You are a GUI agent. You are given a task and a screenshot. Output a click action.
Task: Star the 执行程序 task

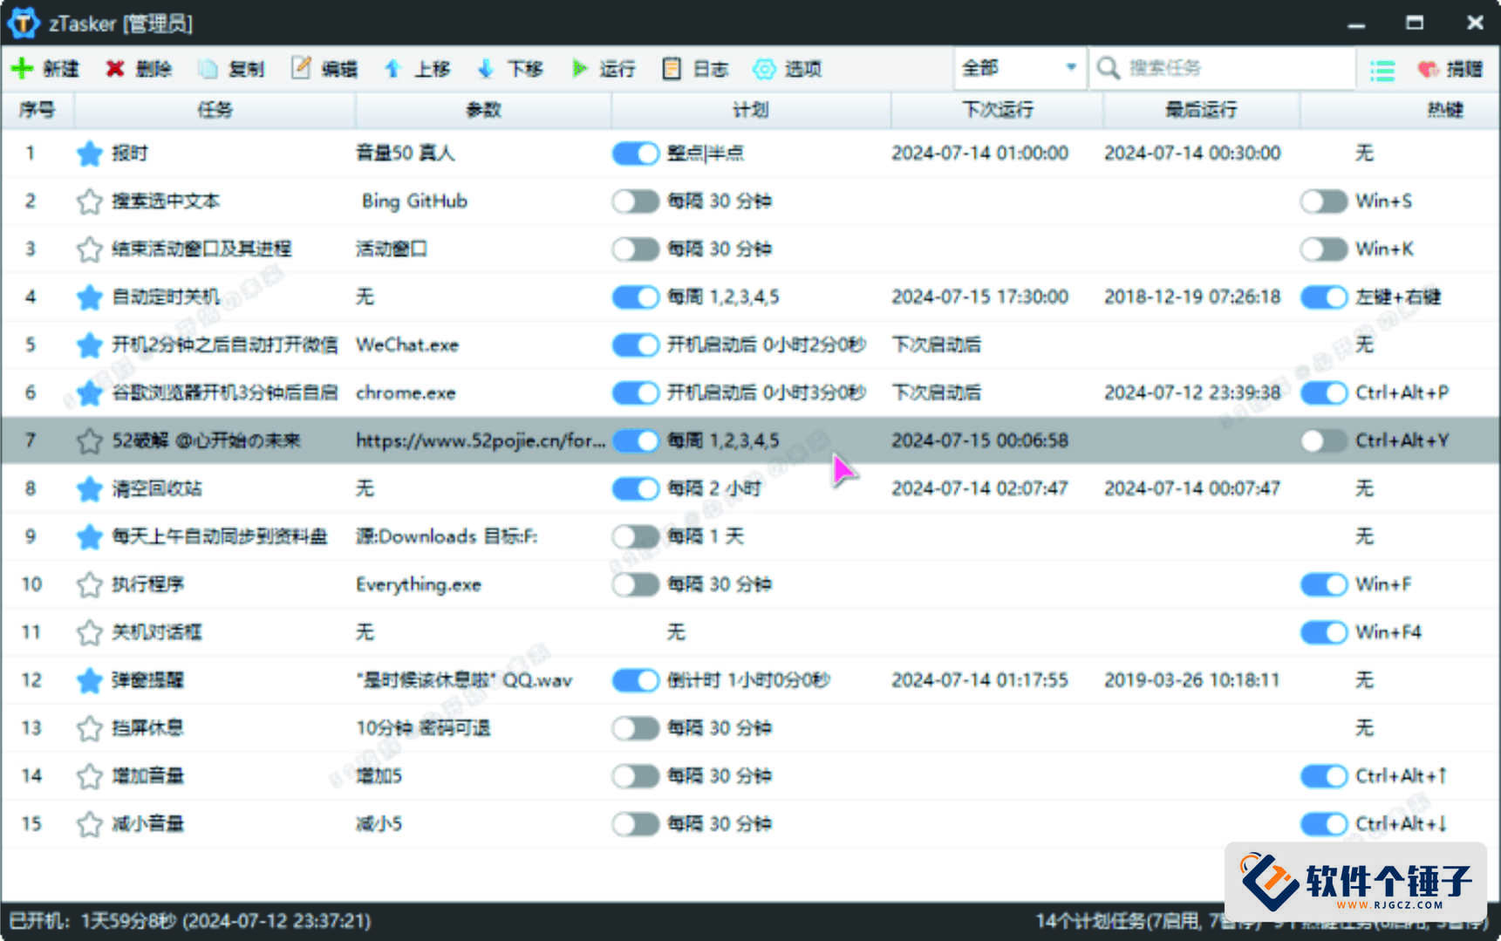coord(89,584)
